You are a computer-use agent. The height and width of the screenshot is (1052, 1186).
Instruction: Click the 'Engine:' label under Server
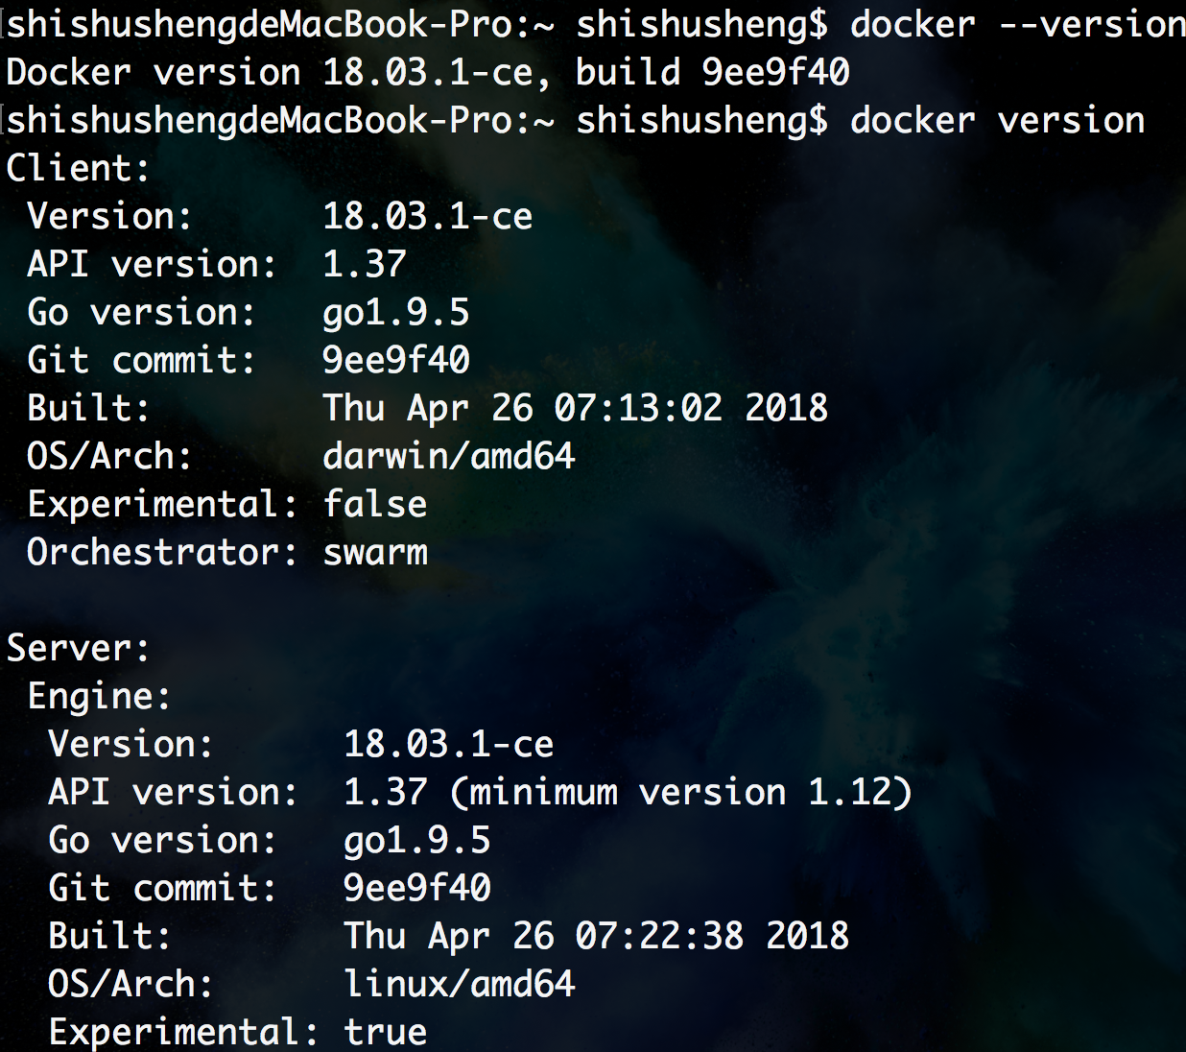coord(99,696)
